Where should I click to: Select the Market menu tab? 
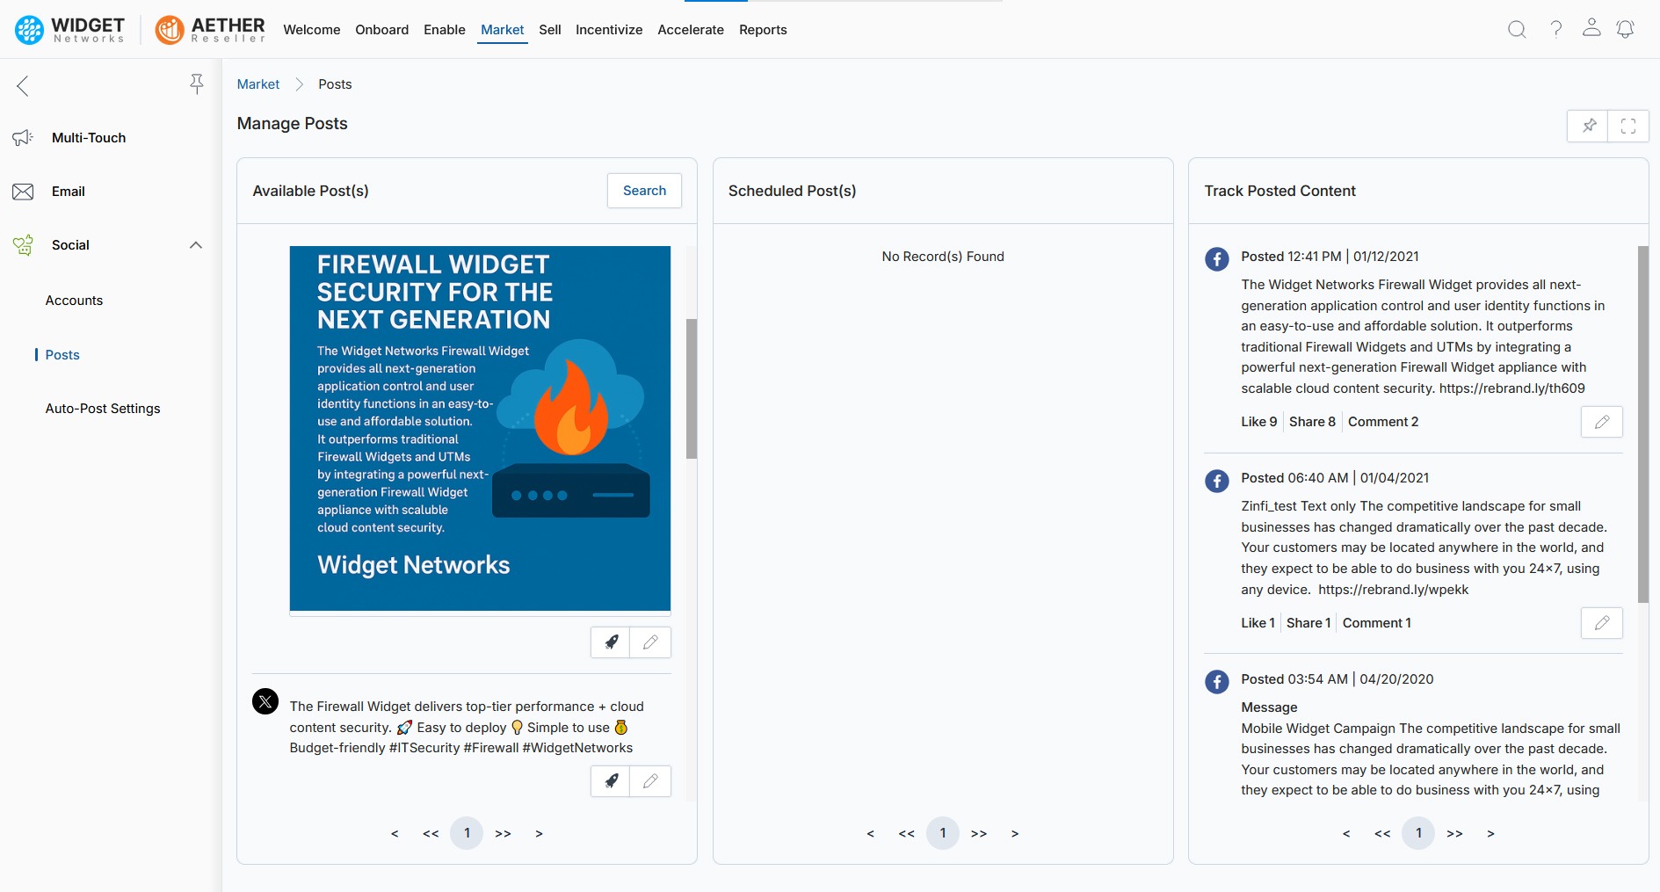click(503, 30)
